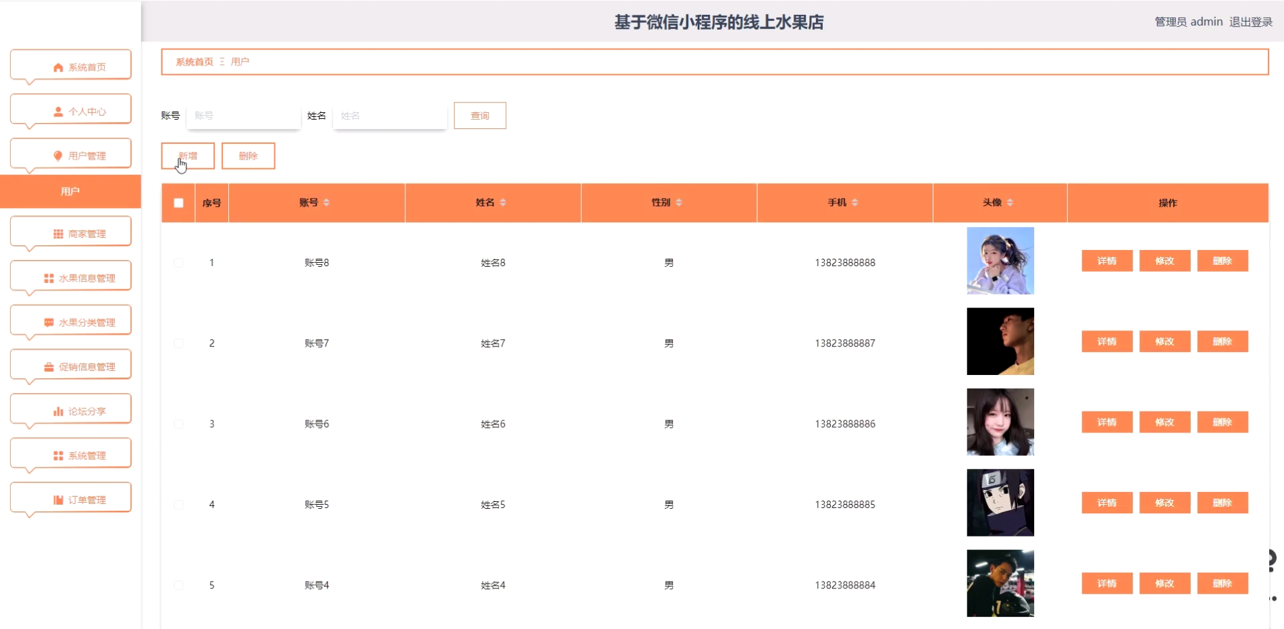Click the chat icon for 水果分类管理
Screen dimensions: 1284x629
tap(49, 323)
